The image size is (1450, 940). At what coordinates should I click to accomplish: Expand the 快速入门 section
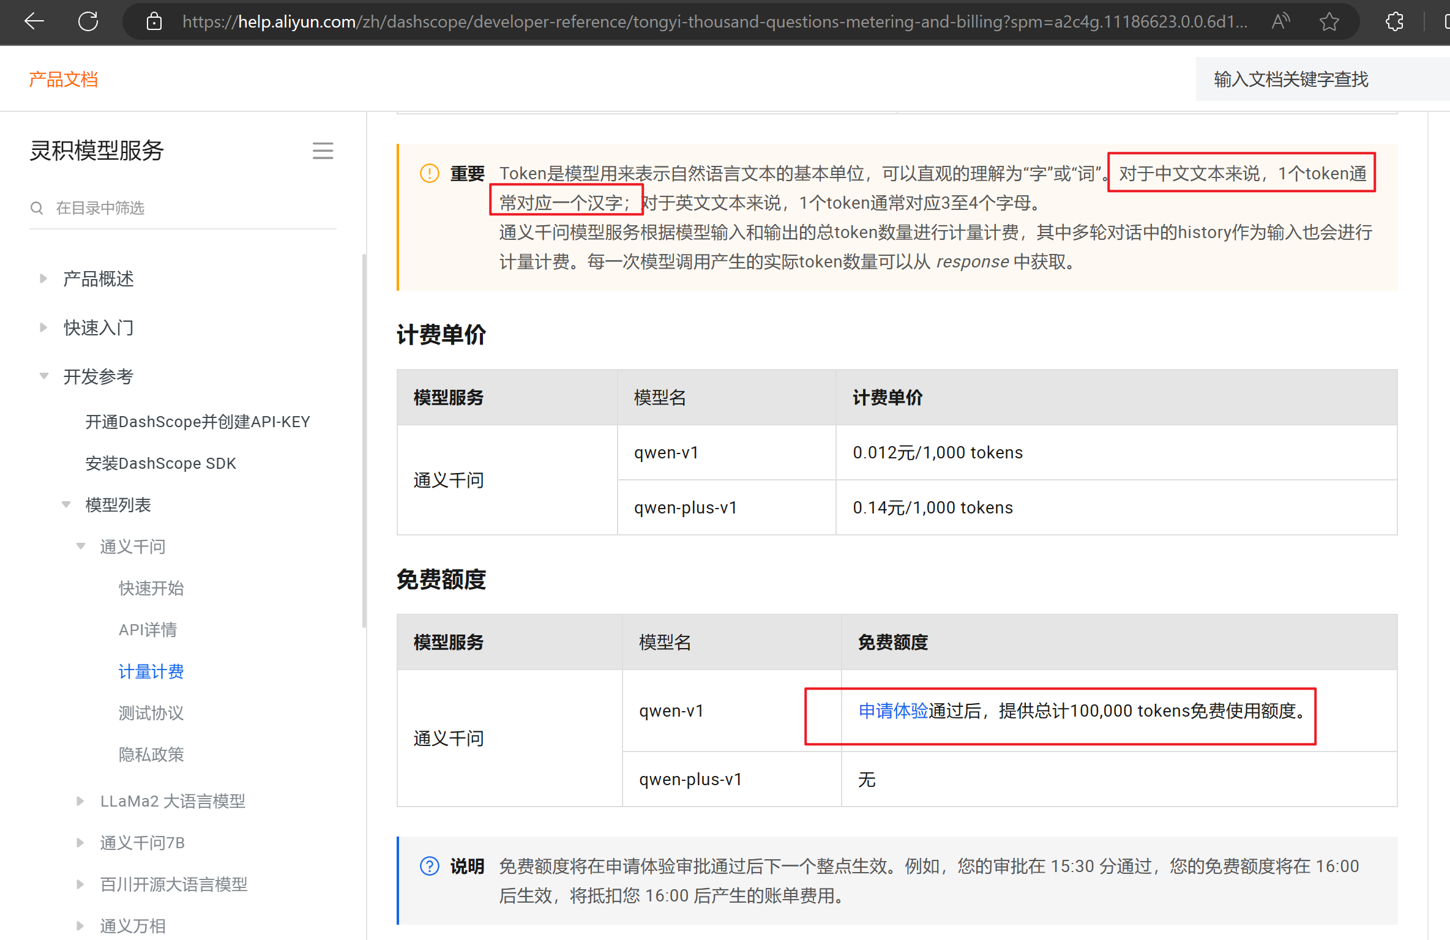[x=43, y=327]
